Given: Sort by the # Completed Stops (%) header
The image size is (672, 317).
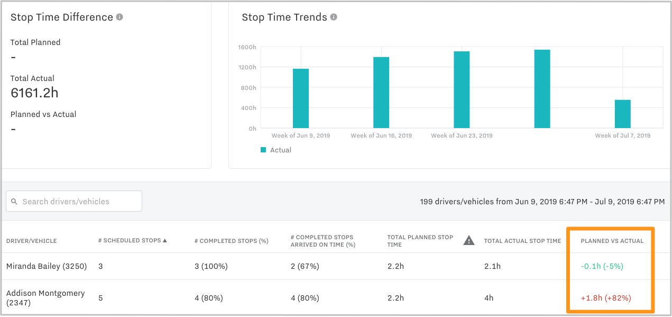Looking at the screenshot, I should (x=232, y=241).
